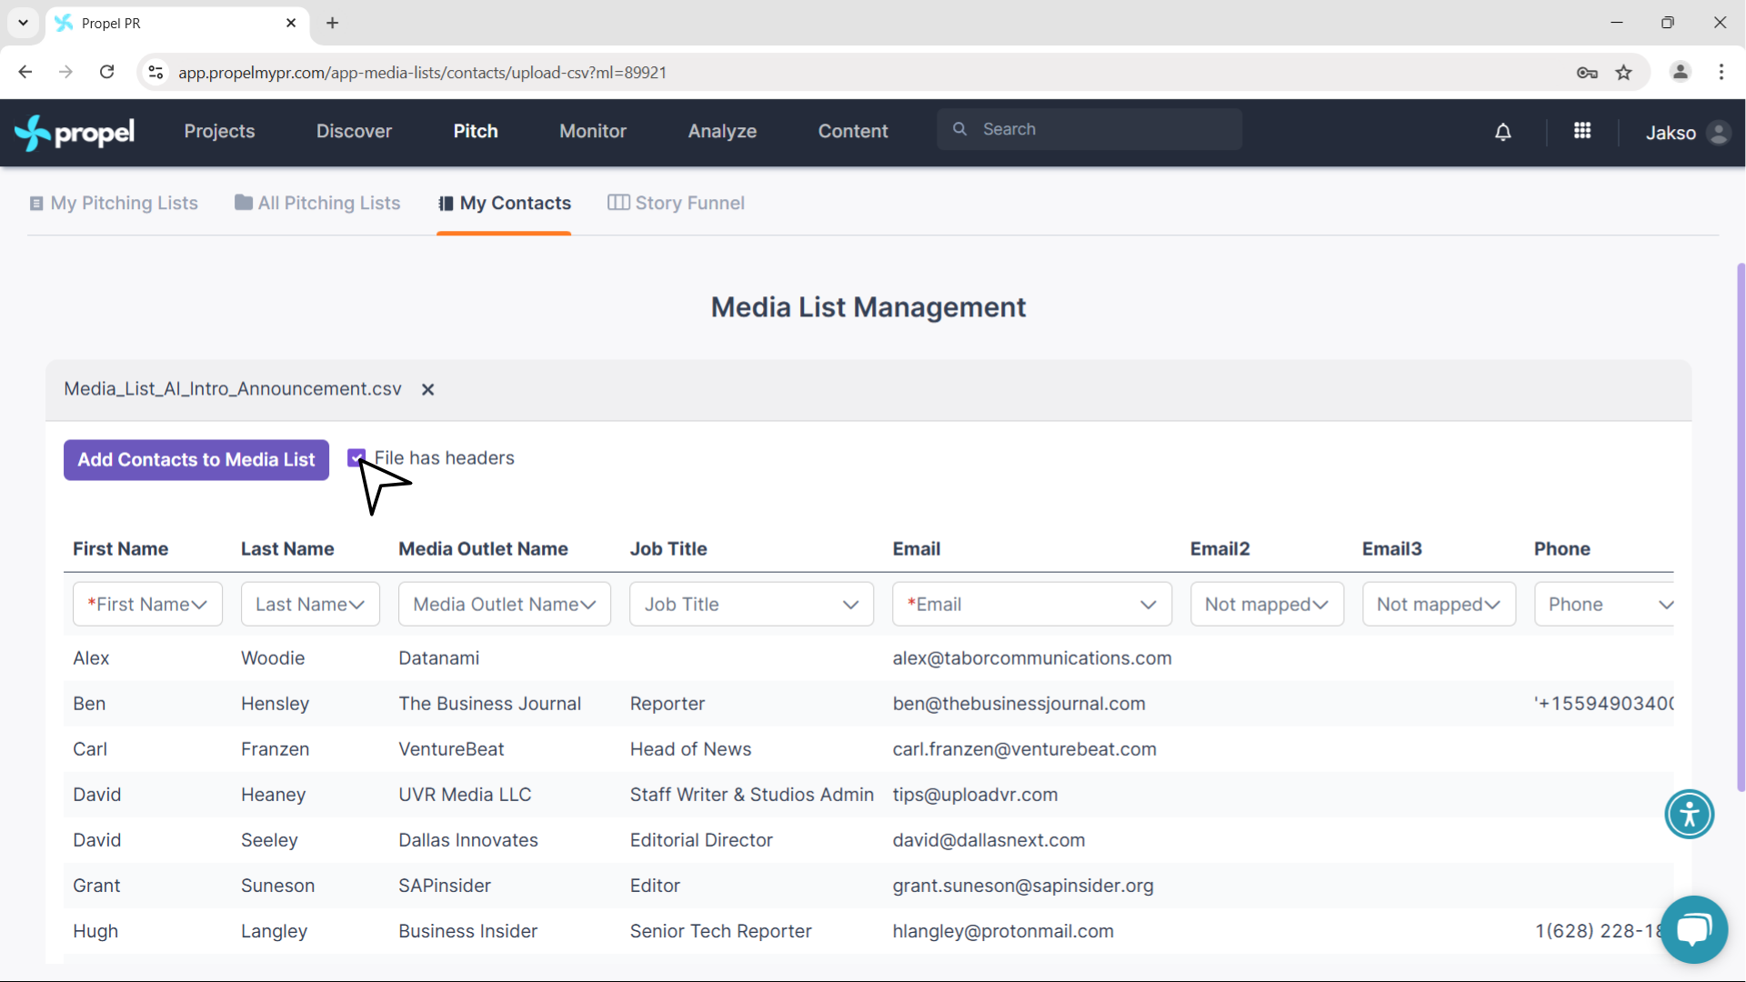Screen dimensions: 1746x982
Task: Click the Dallas Innovates cell
Action: pos(468,840)
